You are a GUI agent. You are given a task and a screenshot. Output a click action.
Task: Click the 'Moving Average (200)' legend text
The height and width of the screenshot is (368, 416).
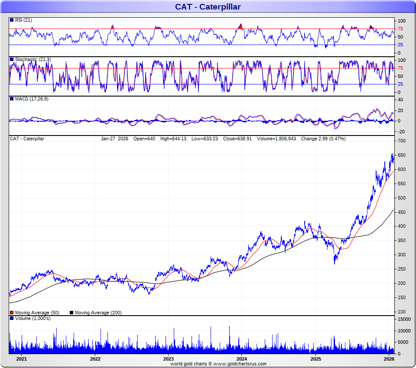pyautogui.click(x=98, y=313)
